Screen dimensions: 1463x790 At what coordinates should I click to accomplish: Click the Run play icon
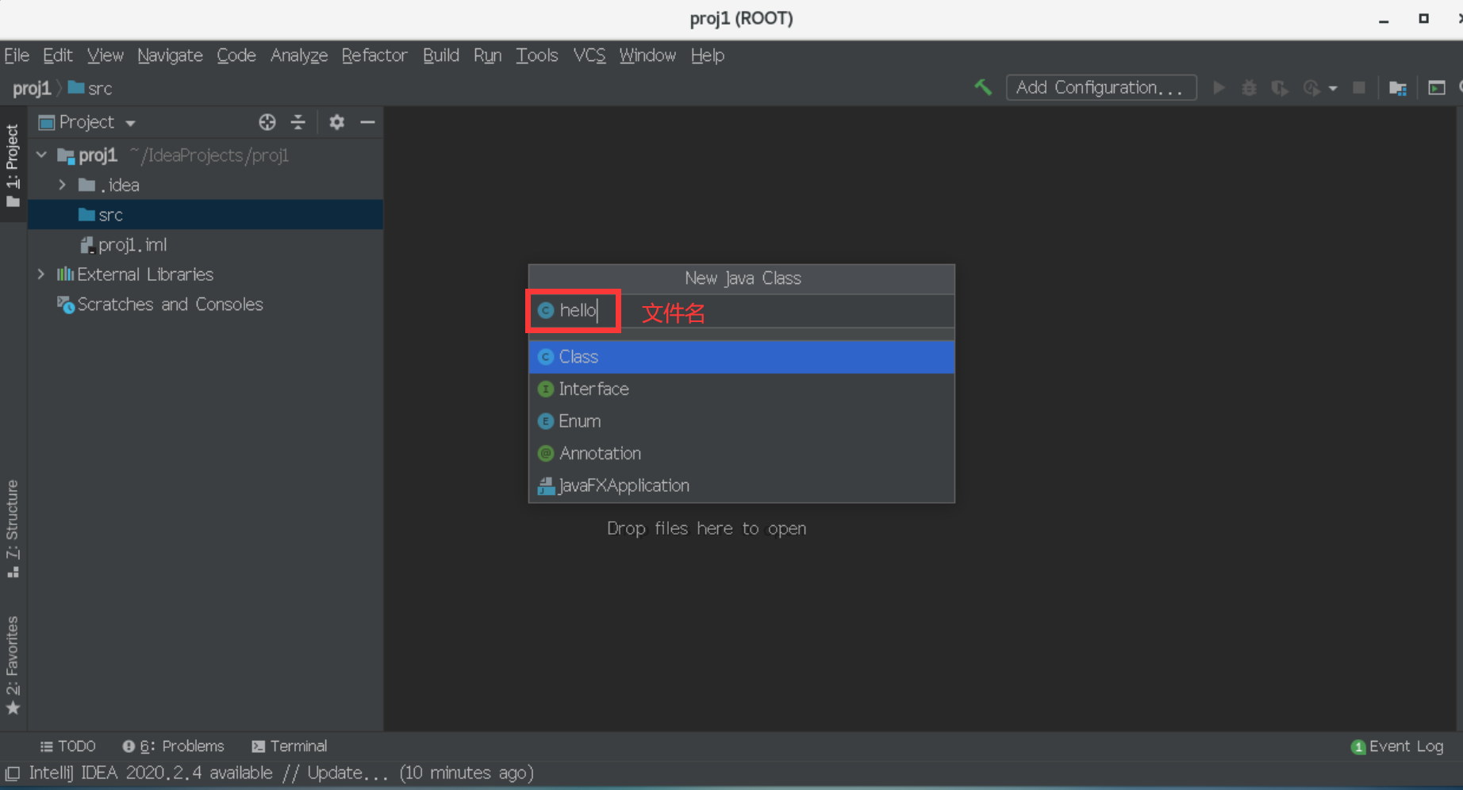[1219, 87]
